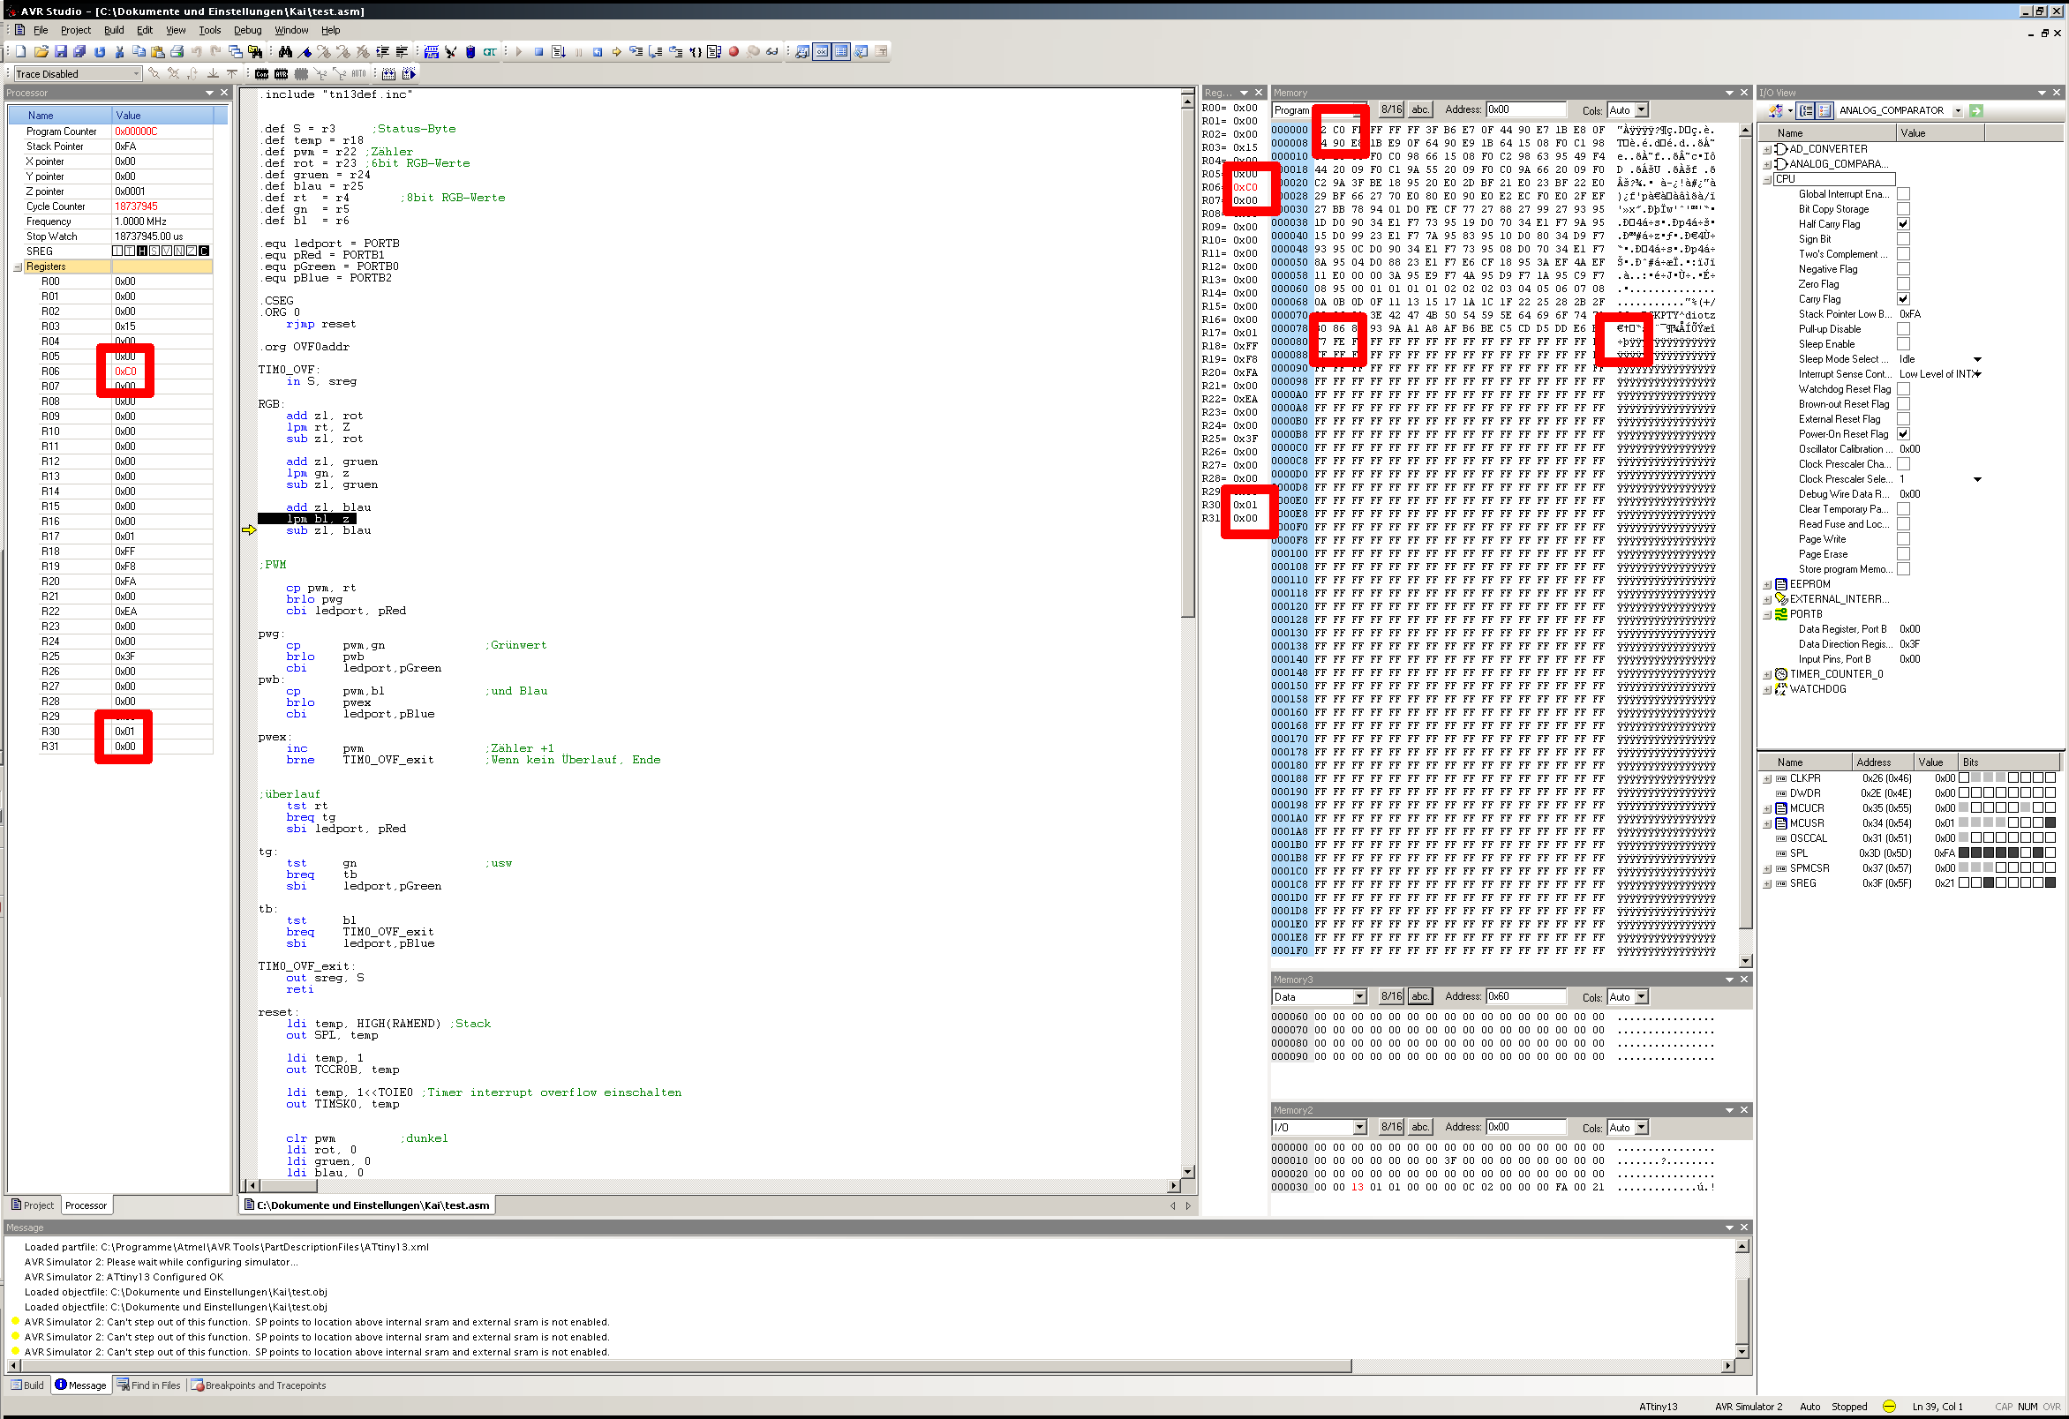Image resolution: width=2069 pixels, height=1419 pixels.
Task: Open the File menu
Action: click(x=40, y=30)
